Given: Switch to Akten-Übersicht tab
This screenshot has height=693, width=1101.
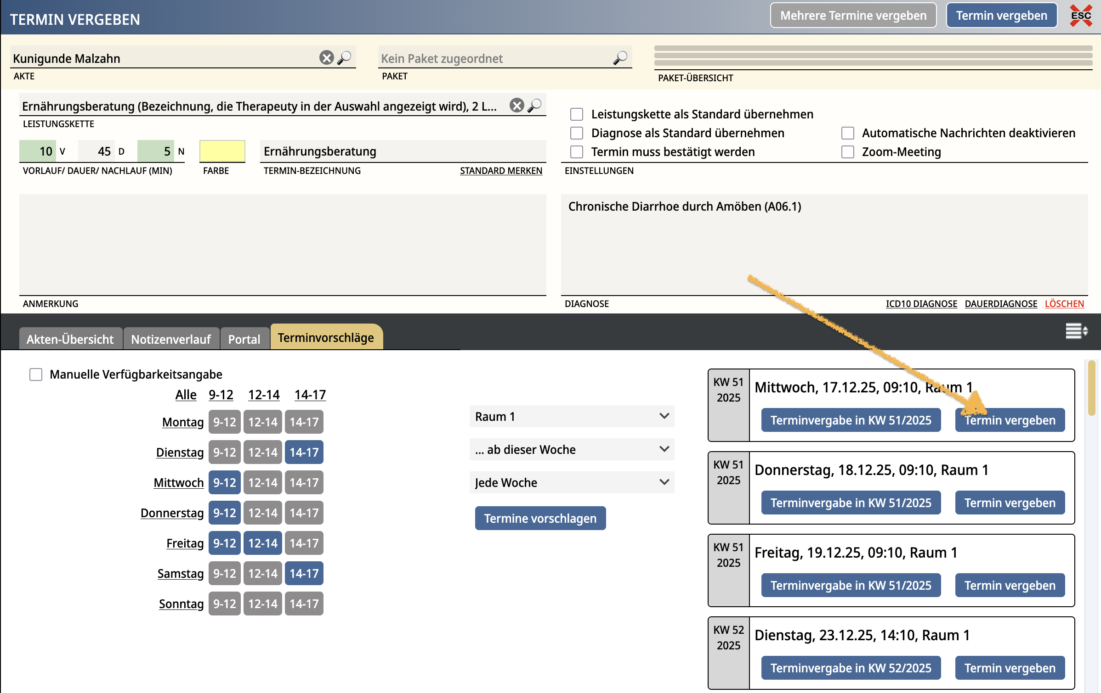Looking at the screenshot, I should point(70,339).
